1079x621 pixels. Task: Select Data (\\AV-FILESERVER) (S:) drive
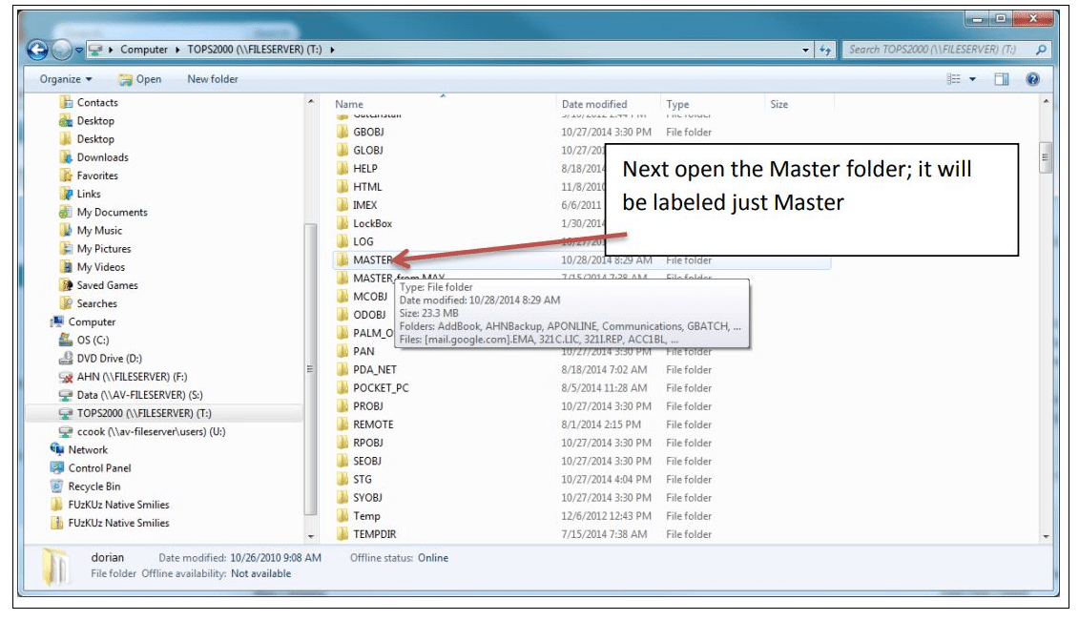(139, 395)
